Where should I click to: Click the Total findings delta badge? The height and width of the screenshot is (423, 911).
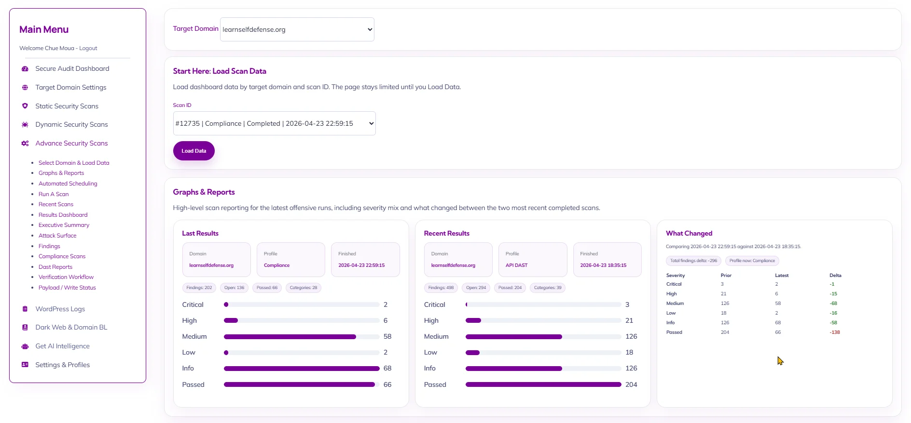pyautogui.click(x=693, y=261)
